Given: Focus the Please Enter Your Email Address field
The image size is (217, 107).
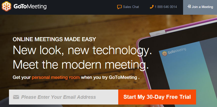Looking at the screenshot, I should [x=64, y=97].
